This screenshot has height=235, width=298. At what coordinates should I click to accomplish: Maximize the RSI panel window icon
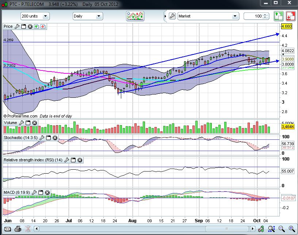(x=73, y=160)
